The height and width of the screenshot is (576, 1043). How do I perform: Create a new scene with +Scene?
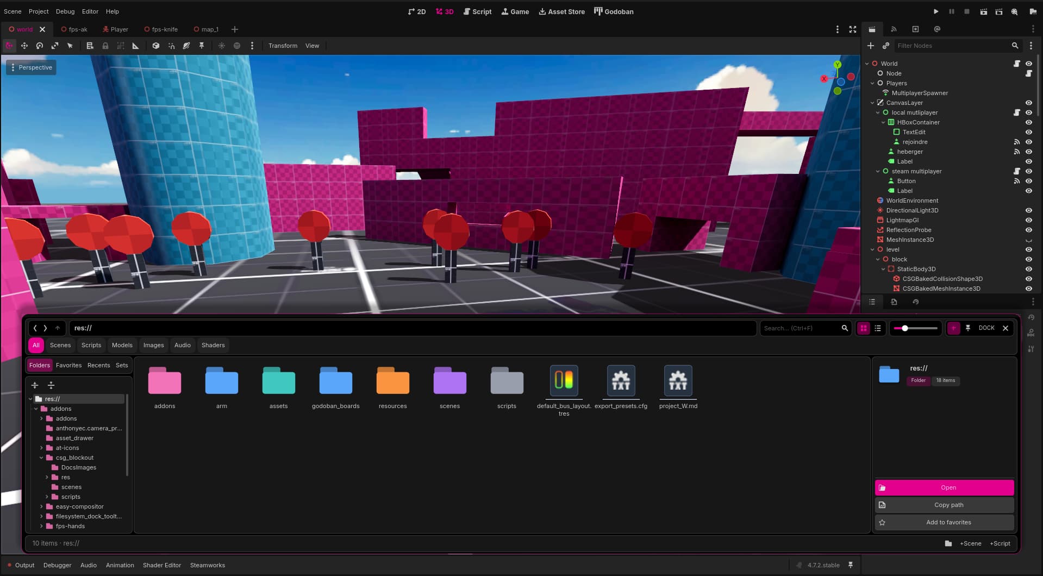970,543
